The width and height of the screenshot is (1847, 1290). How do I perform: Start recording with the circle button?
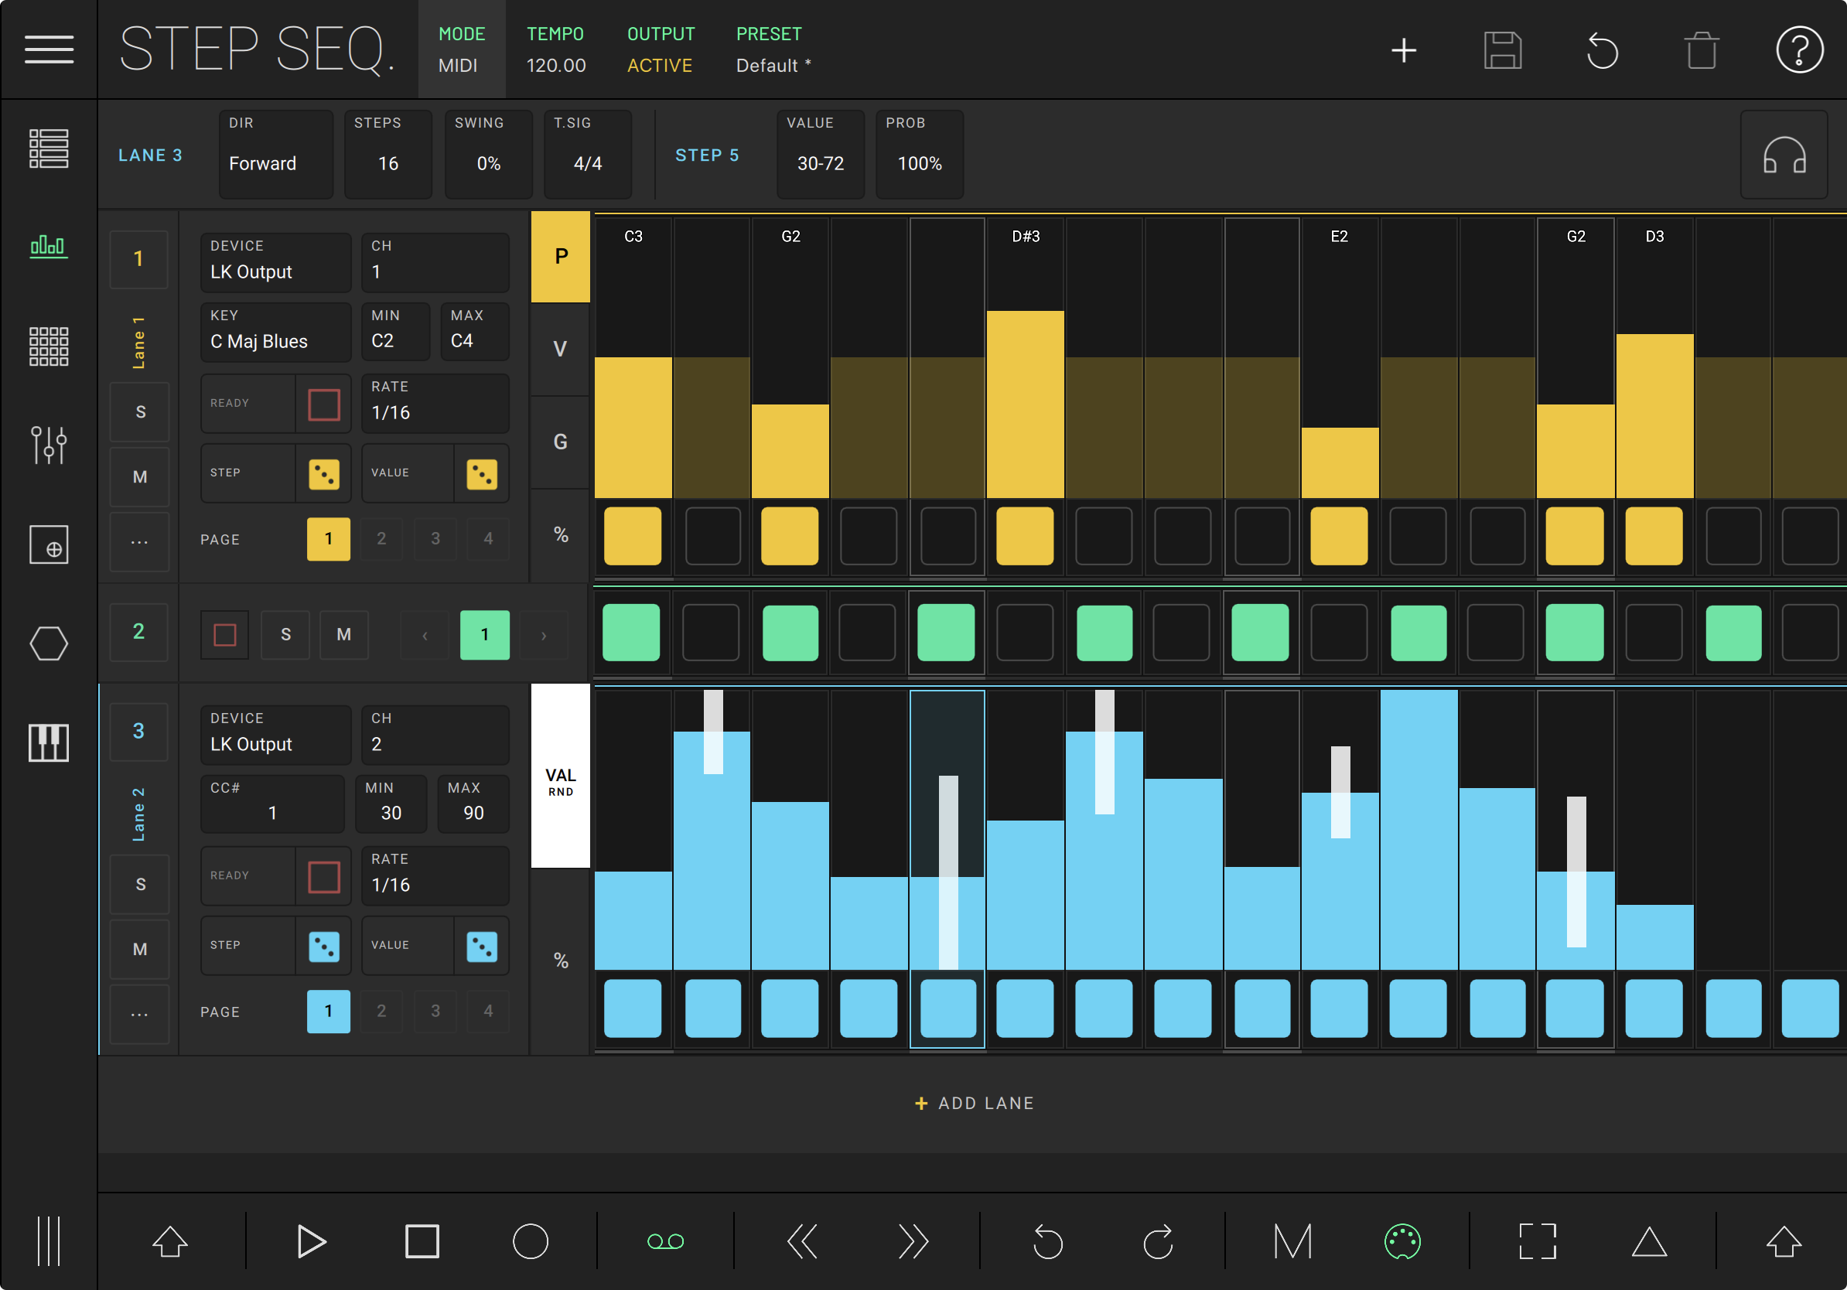pyautogui.click(x=530, y=1241)
